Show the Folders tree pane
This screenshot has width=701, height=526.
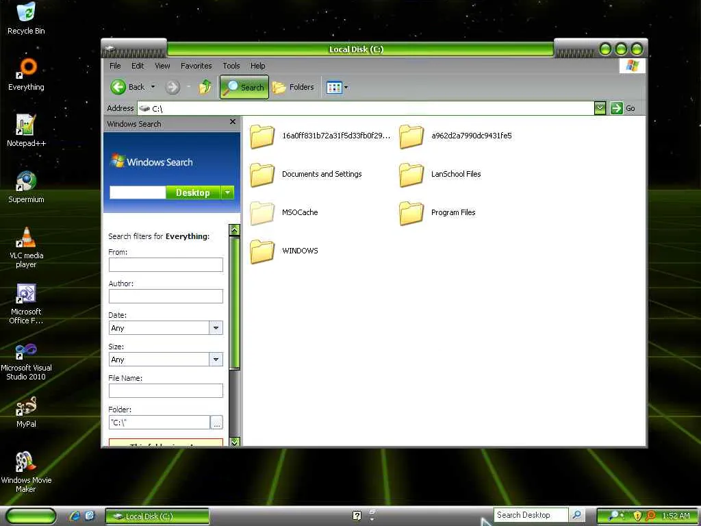[293, 87]
